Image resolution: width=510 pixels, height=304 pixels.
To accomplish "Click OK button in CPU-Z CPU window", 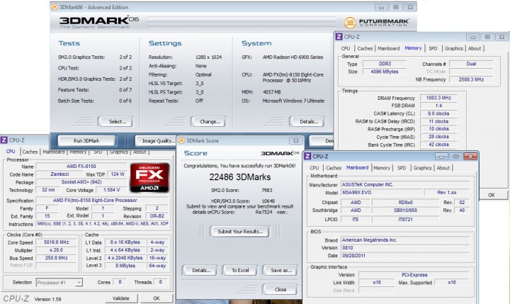I will point(156,298).
